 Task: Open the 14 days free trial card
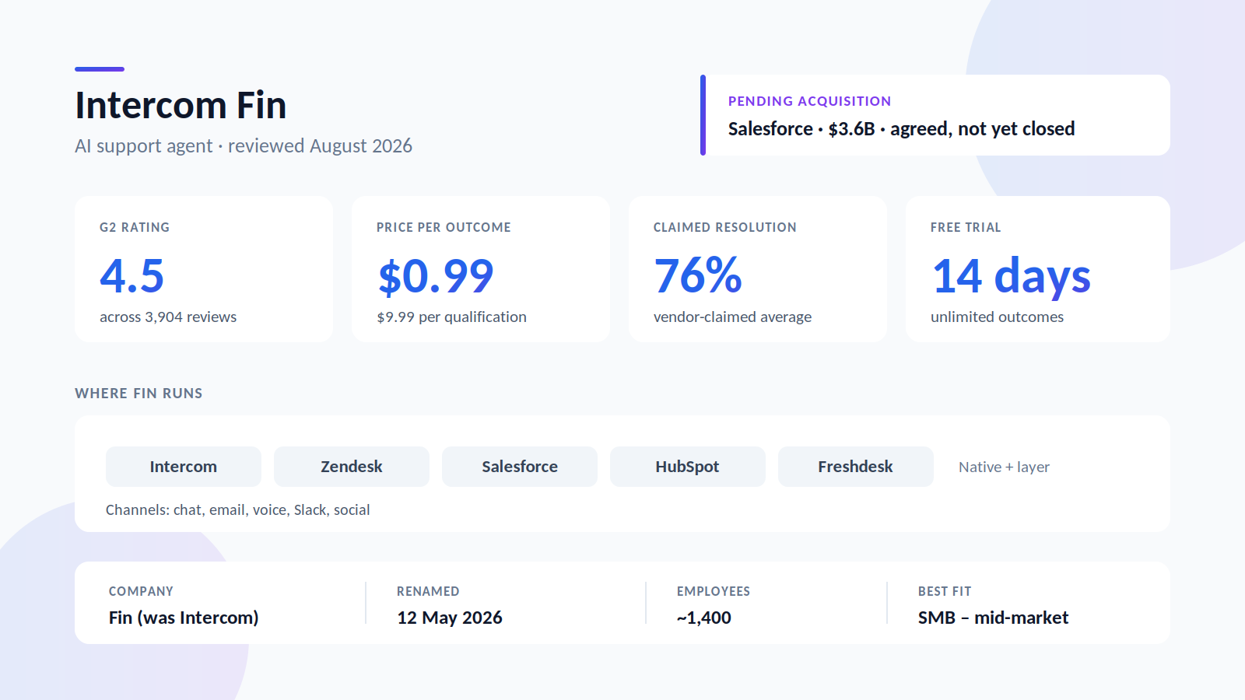coord(1038,269)
